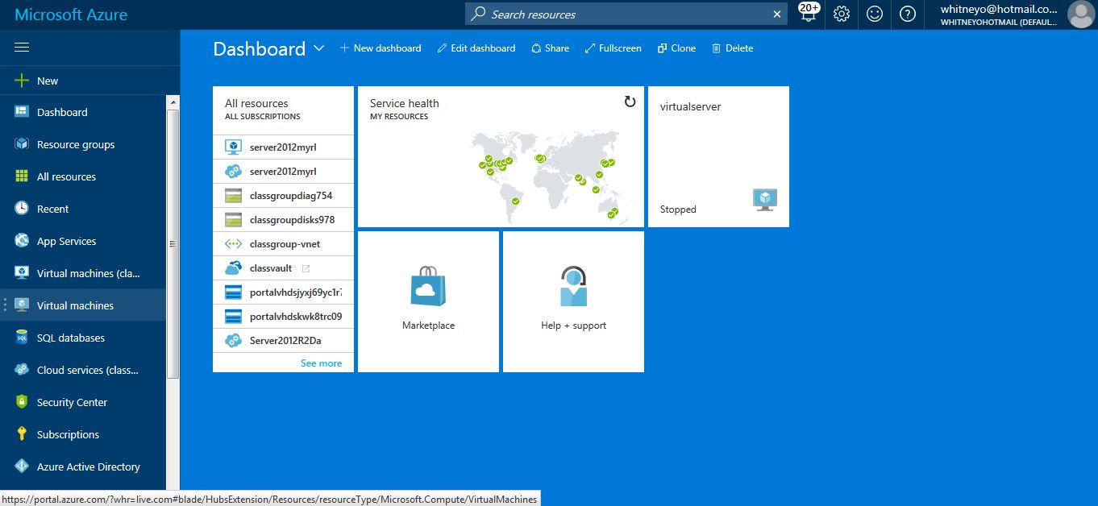
Task: Click Edit dashboard
Action: pos(476,48)
